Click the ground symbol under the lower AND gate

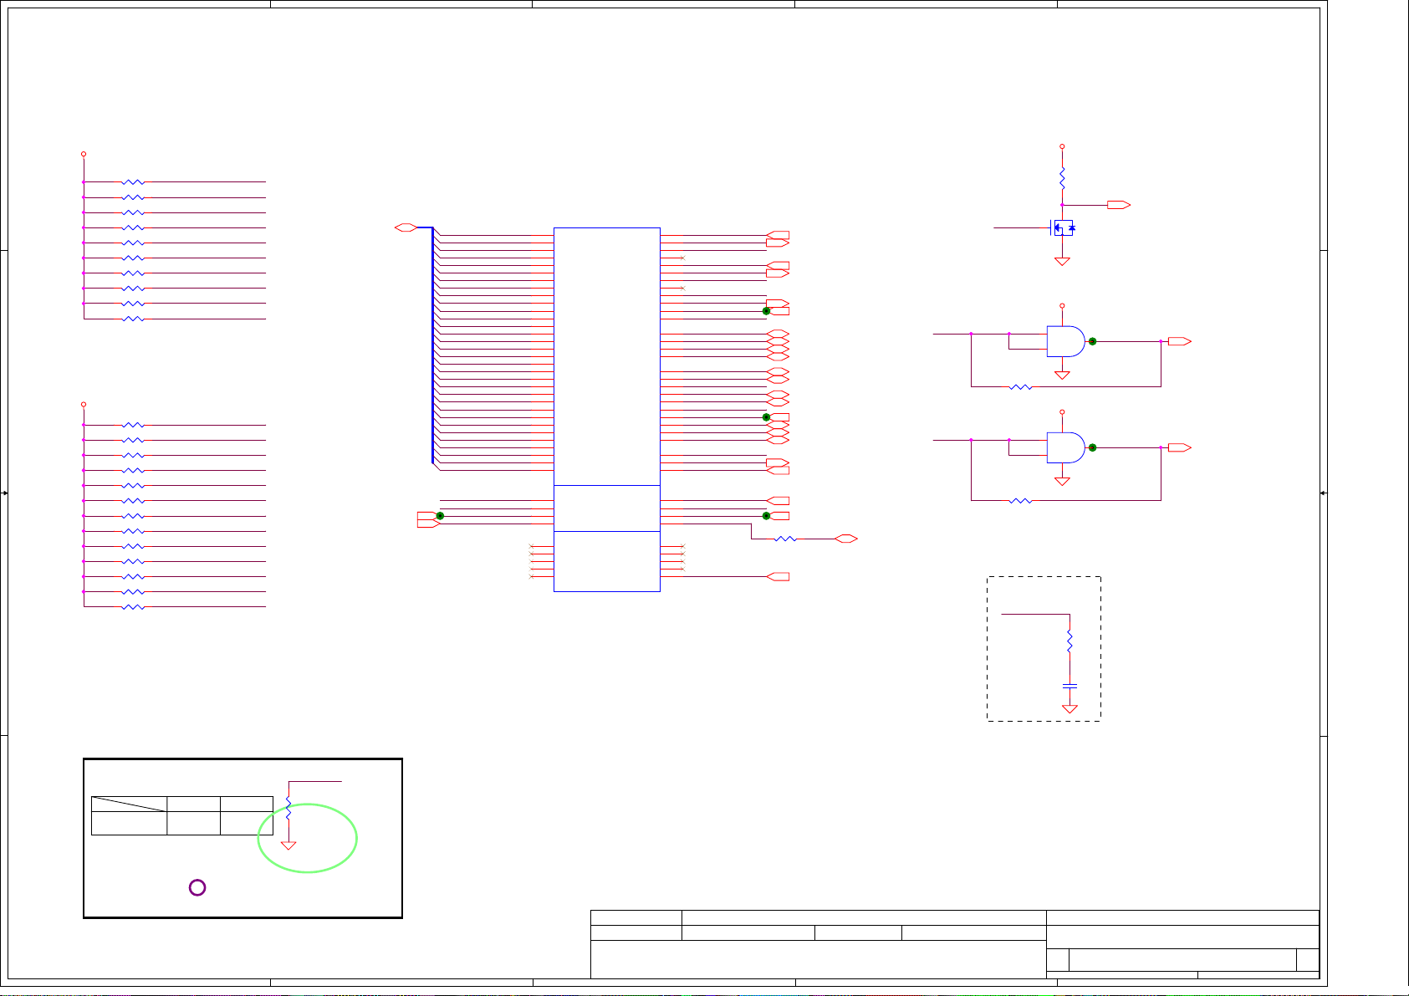coord(1062,481)
